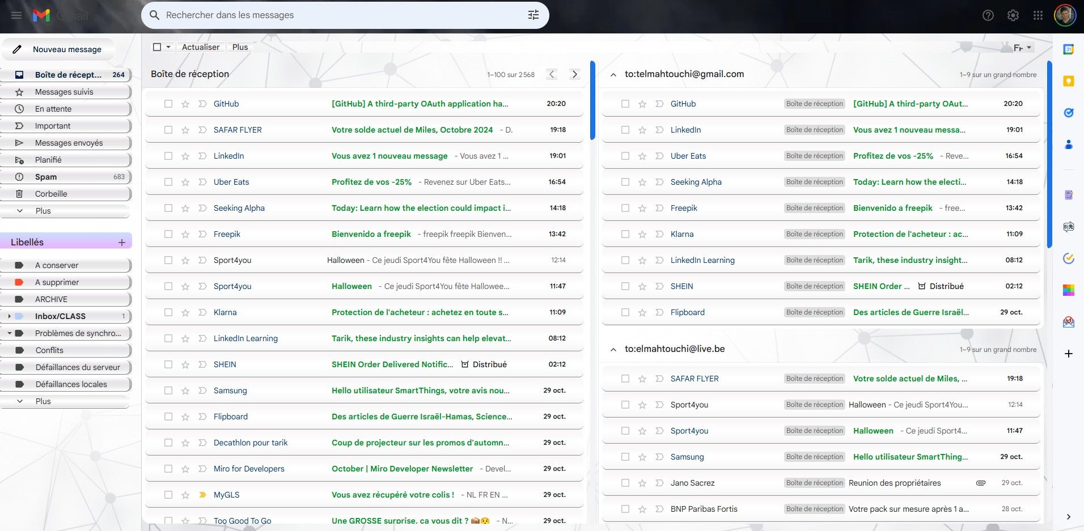Open the Help question mark icon
Image resolution: width=1084 pixels, height=531 pixels.
tap(988, 16)
